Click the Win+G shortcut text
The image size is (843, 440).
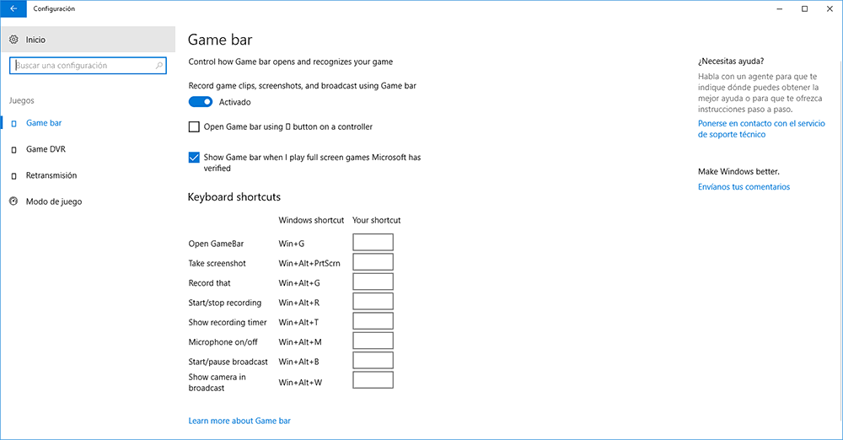coord(292,244)
